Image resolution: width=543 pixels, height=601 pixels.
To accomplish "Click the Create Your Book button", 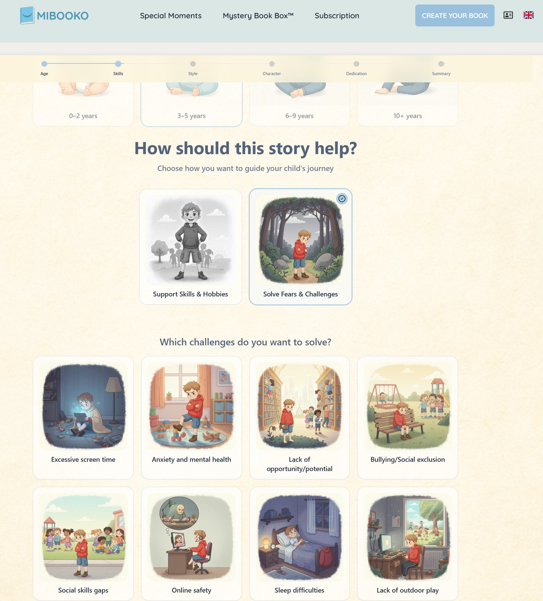I will click(x=455, y=15).
